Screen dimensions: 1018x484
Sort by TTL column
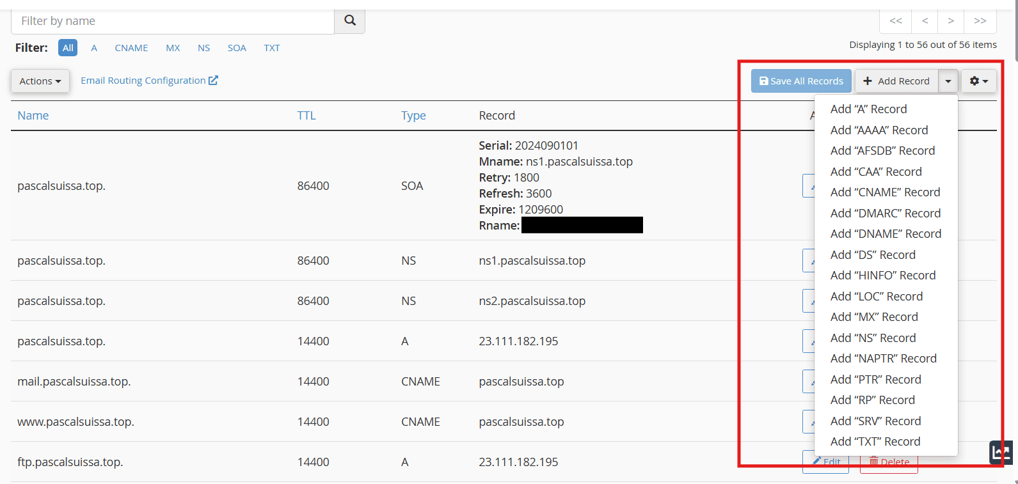(x=306, y=116)
